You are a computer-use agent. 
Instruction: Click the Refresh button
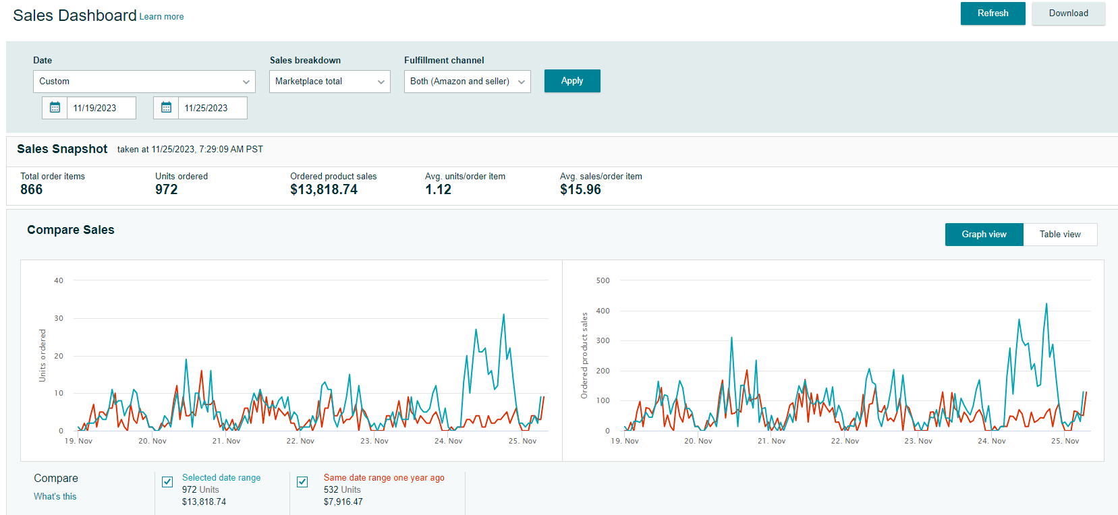click(993, 13)
